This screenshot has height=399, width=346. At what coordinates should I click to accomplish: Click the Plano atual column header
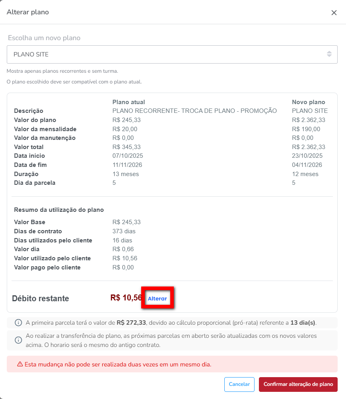(x=128, y=102)
